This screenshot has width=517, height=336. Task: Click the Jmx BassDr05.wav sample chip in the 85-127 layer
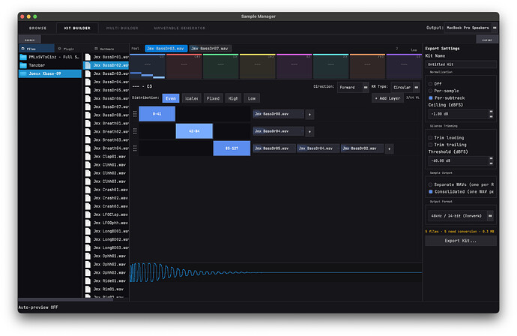click(274, 148)
